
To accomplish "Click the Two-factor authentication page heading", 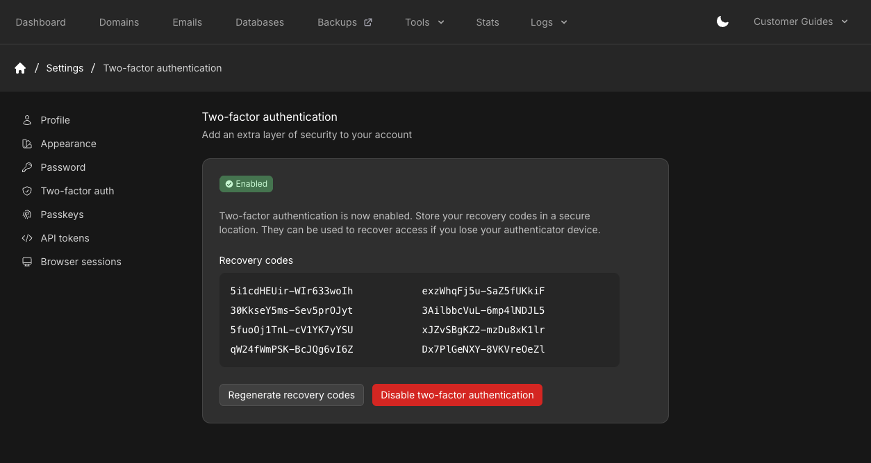I will coord(269,117).
